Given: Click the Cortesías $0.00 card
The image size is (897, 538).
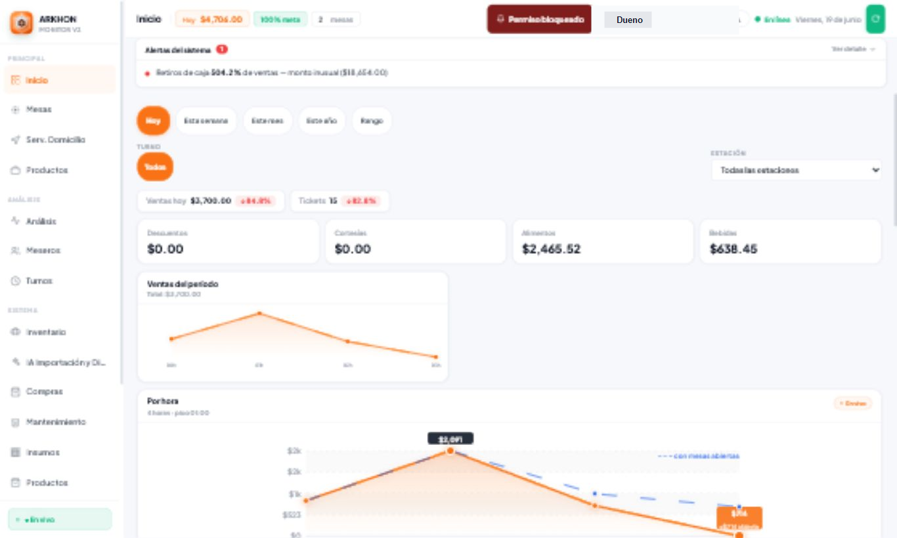Looking at the screenshot, I should click(416, 241).
